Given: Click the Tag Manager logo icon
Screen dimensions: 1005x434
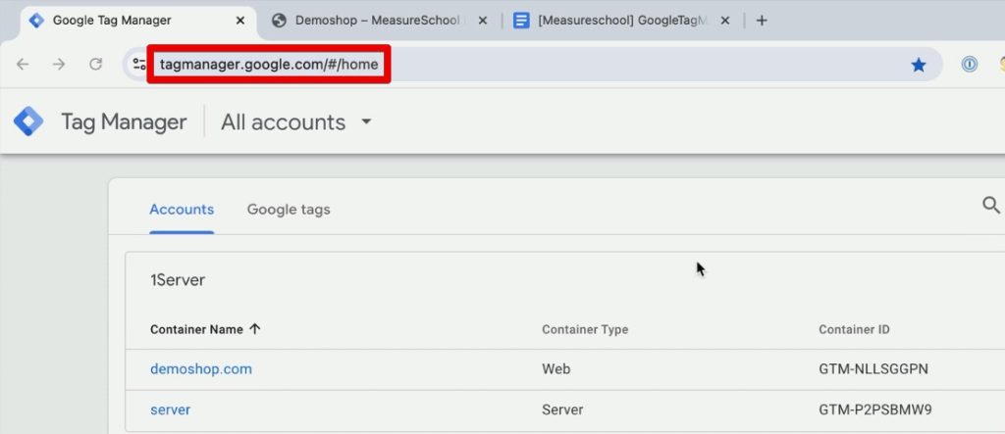Looking at the screenshot, I should point(28,121).
